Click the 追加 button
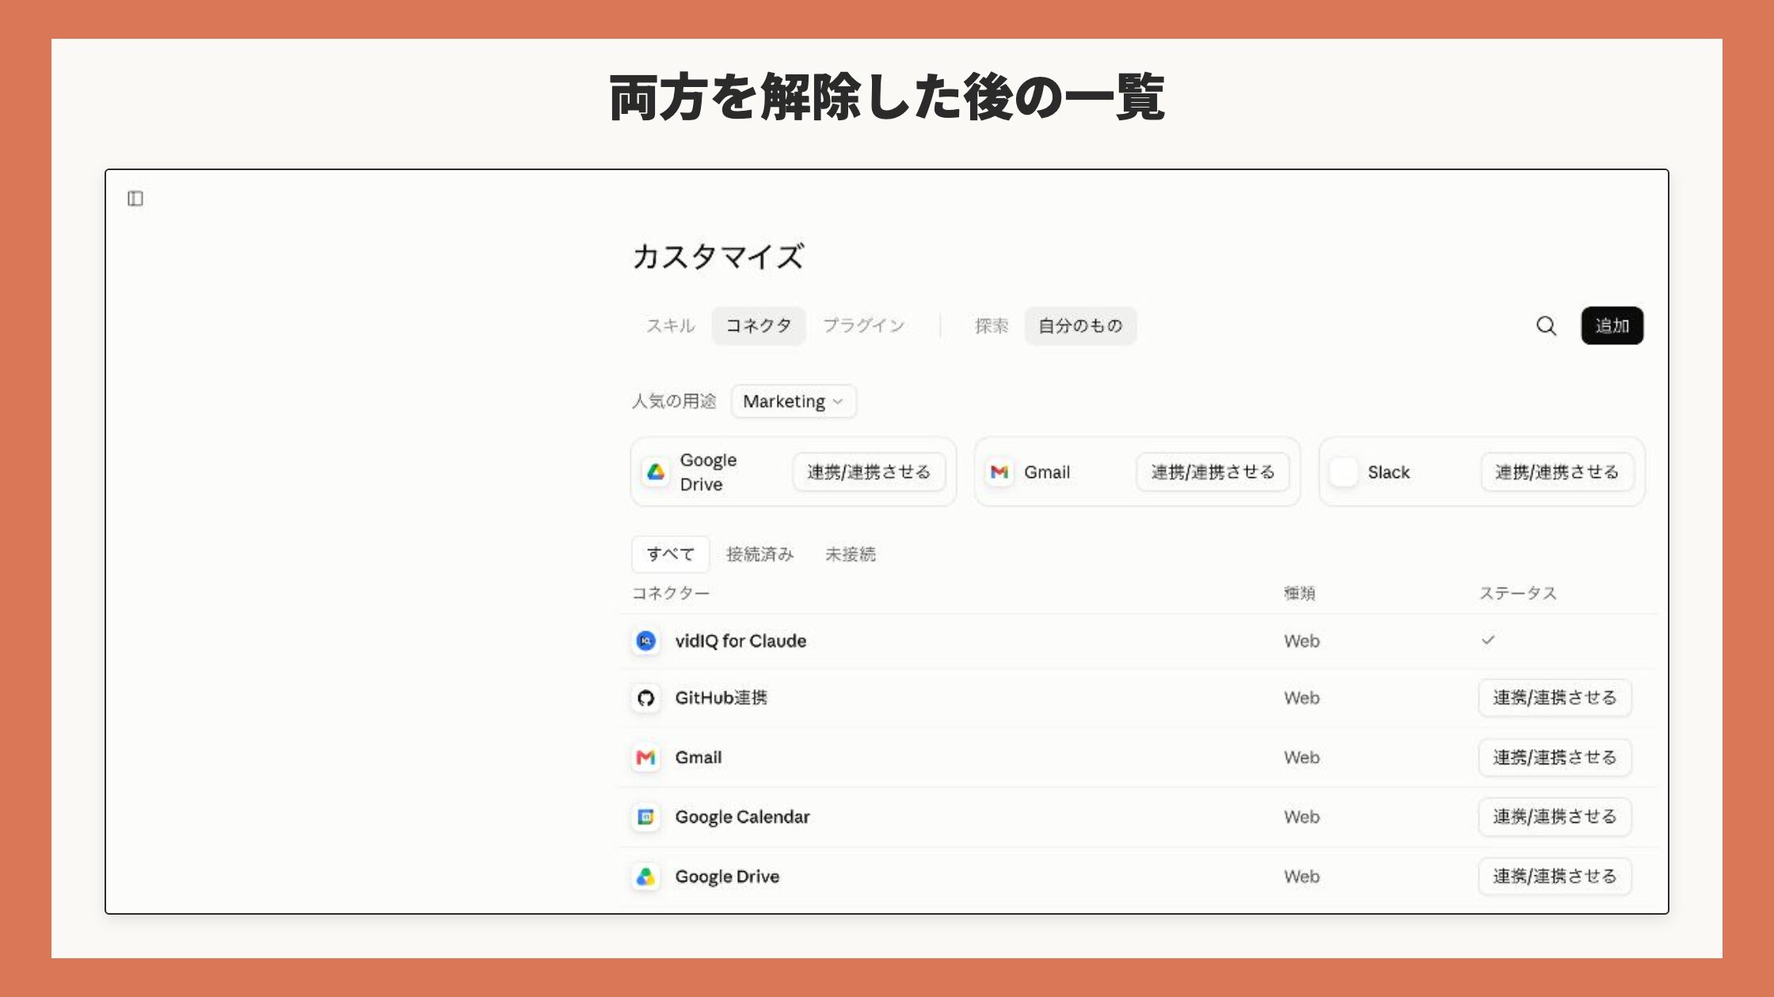This screenshot has height=997, width=1774. [x=1612, y=326]
